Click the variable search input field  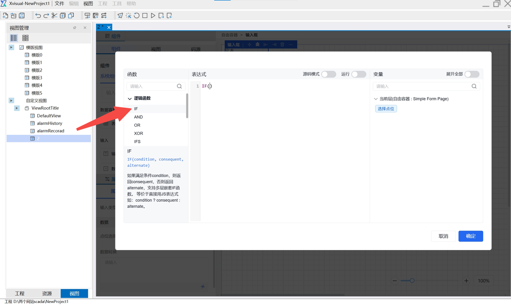426,86
